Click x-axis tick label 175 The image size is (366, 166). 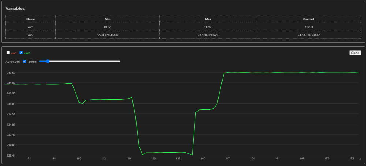pyautogui.click(x=327, y=159)
